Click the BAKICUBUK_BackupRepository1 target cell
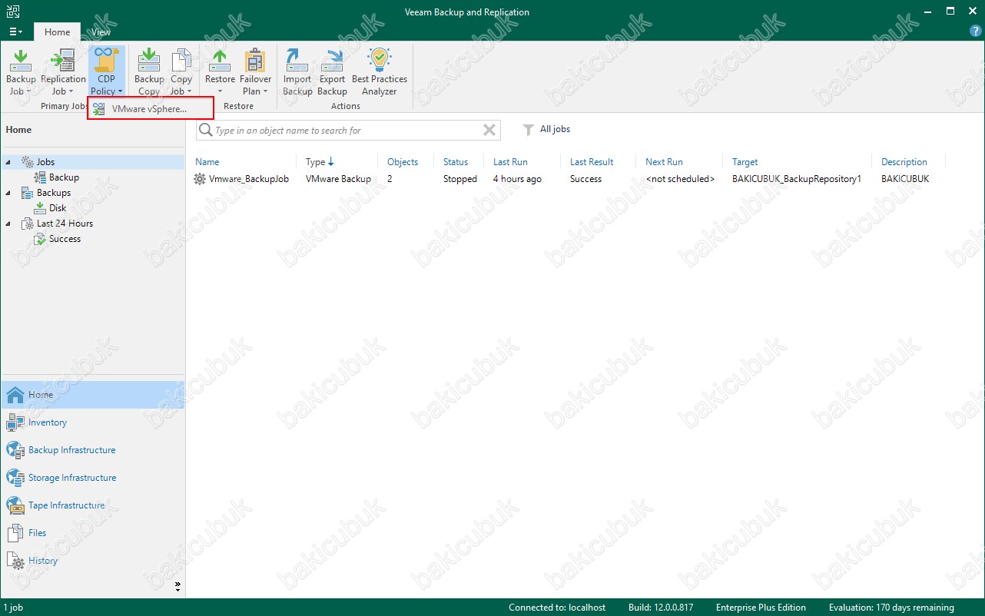985x616 pixels. [x=797, y=179]
